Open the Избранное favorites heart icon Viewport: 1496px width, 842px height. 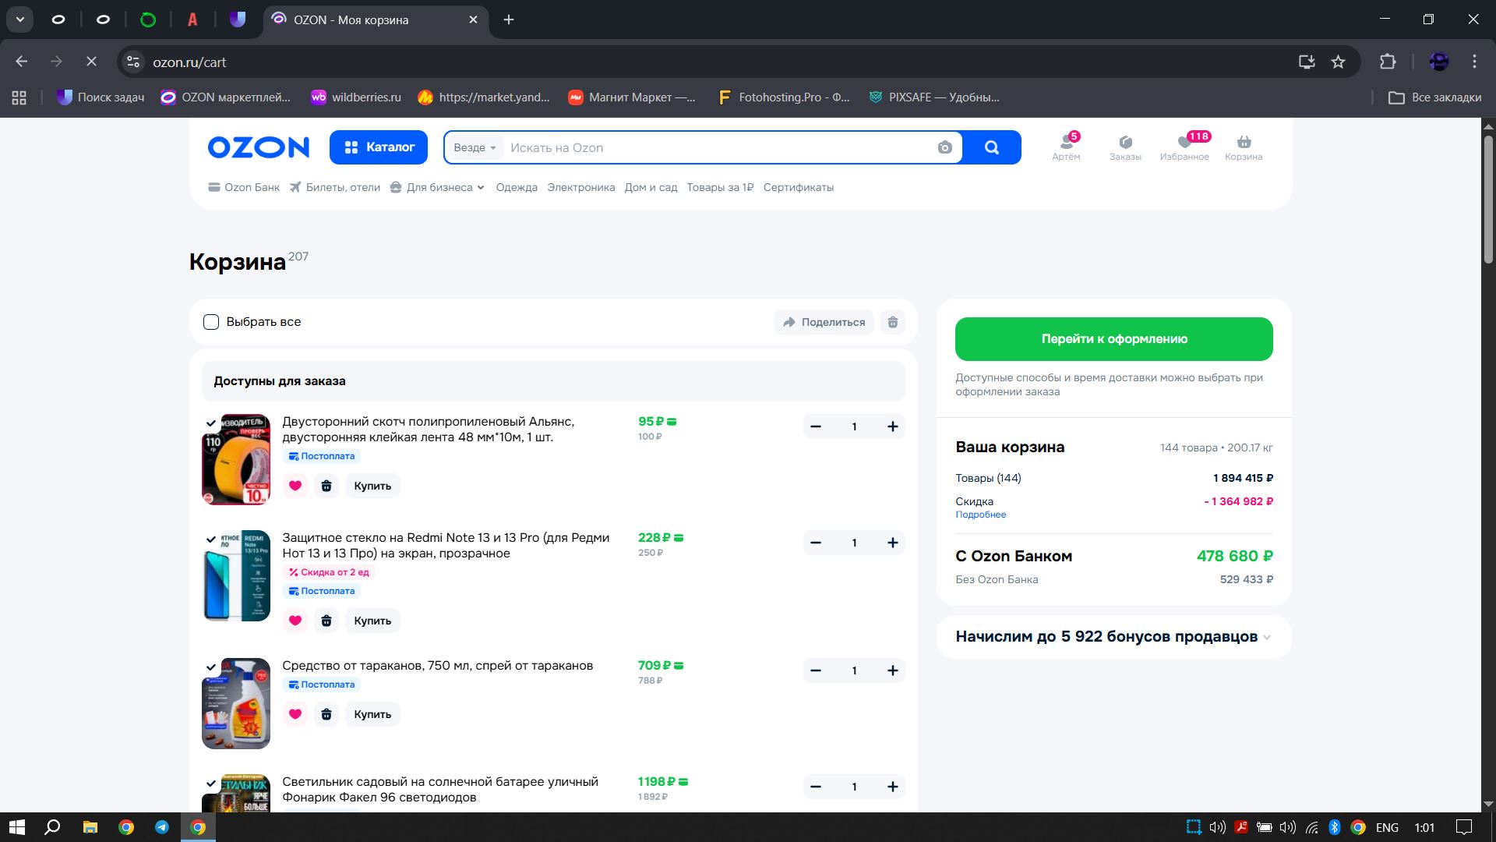(1184, 143)
